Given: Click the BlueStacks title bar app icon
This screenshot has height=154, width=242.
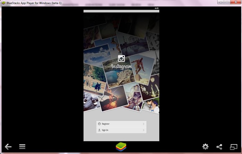Looking at the screenshot, I should (x=3, y=3).
